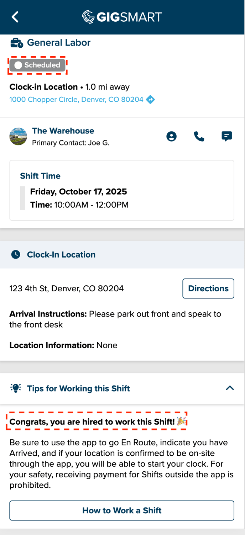Click the General Labor title
Screen dimensions: 245x535
pyautogui.click(x=59, y=43)
